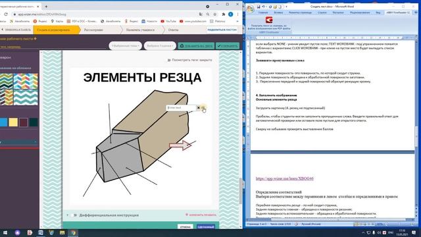Click 'Посмотреть теги: закрыто'
The image size is (421, 237).
tap(189, 60)
